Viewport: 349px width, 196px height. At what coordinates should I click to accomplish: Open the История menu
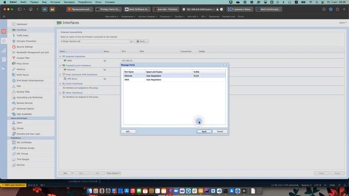55,2
